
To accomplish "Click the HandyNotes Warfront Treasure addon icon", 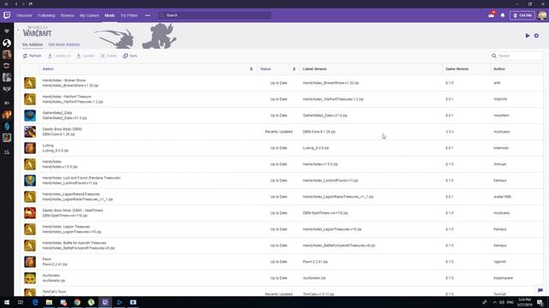I will tap(30, 99).
